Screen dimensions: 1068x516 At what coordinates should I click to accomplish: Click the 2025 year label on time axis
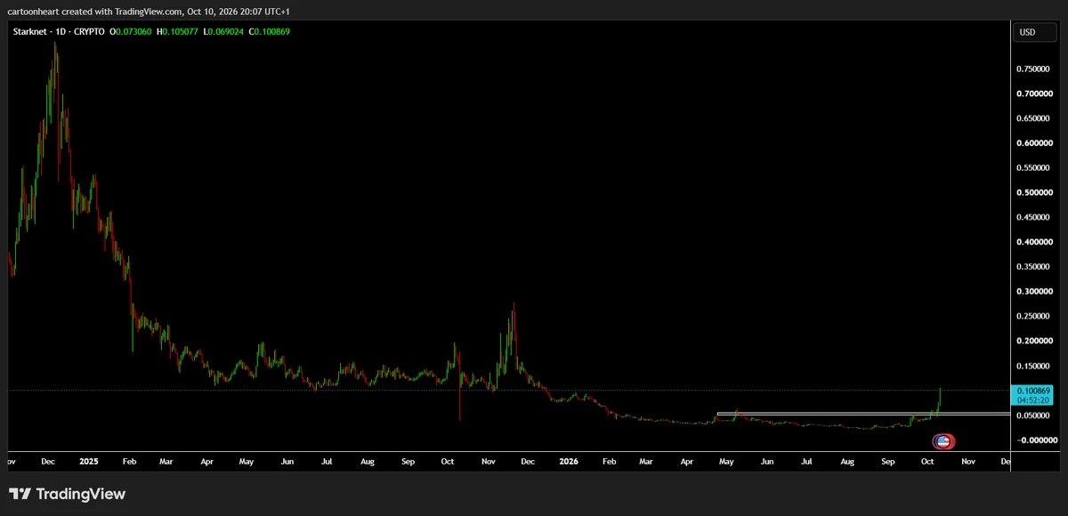coord(88,462)
